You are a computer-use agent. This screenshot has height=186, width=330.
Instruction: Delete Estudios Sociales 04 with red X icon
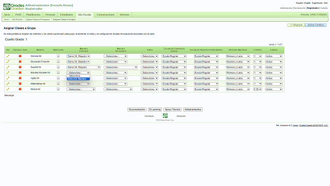(20, 72)
